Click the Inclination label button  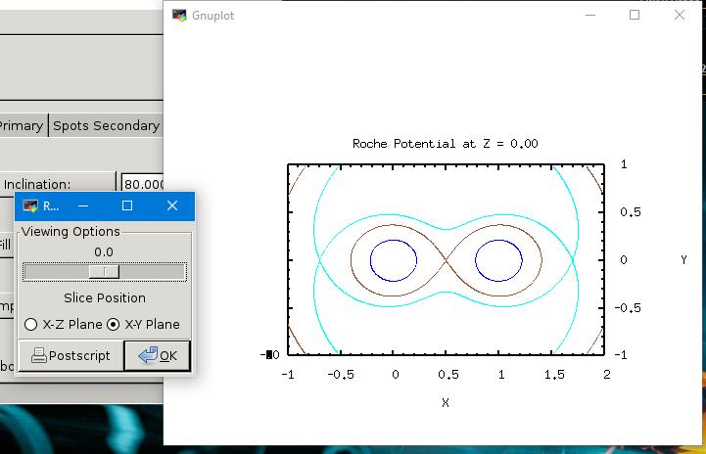[x=57, y=184]
